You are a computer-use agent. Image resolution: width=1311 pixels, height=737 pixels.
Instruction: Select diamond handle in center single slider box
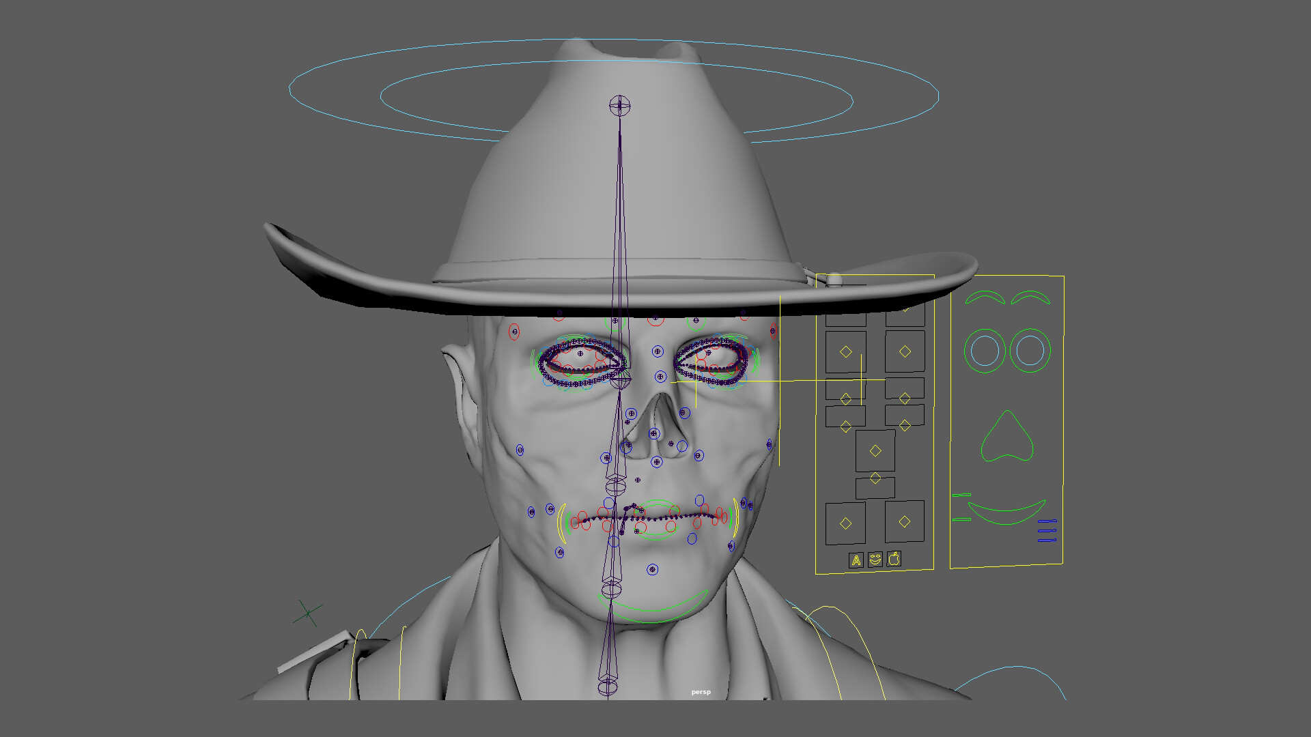tap(875, 450)
